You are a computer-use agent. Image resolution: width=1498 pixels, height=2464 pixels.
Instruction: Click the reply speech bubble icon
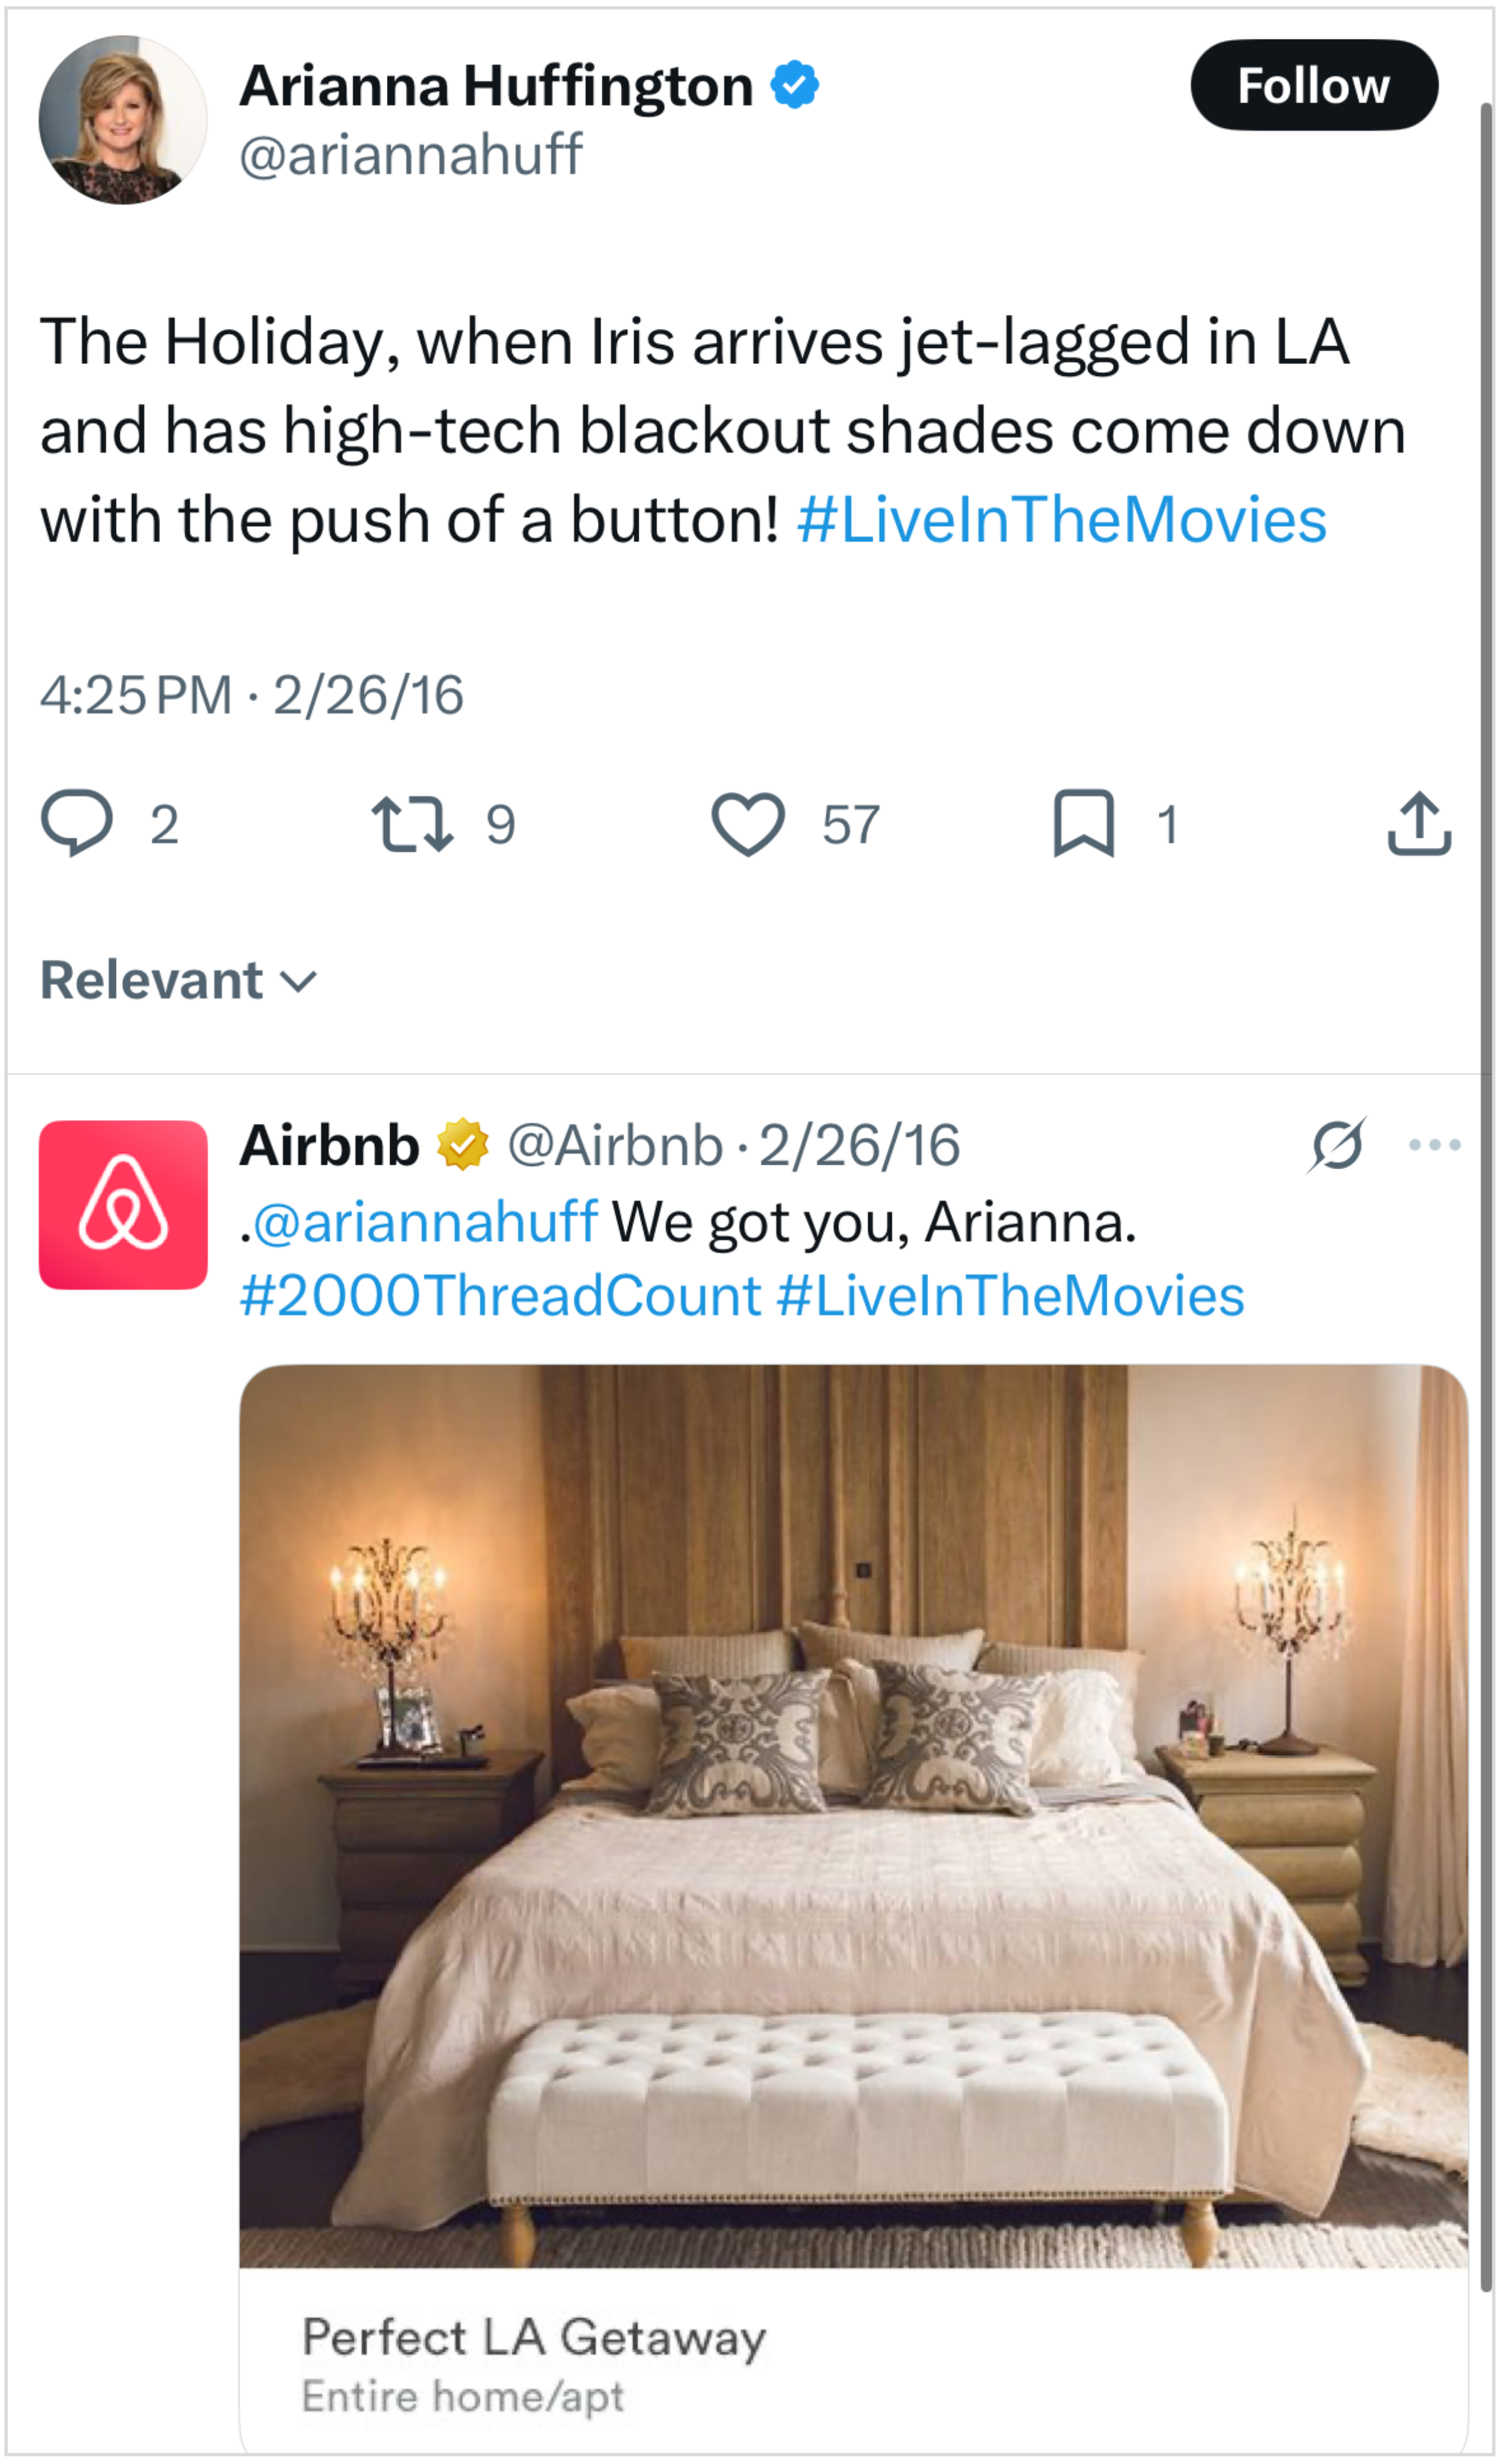coord(76,824)
